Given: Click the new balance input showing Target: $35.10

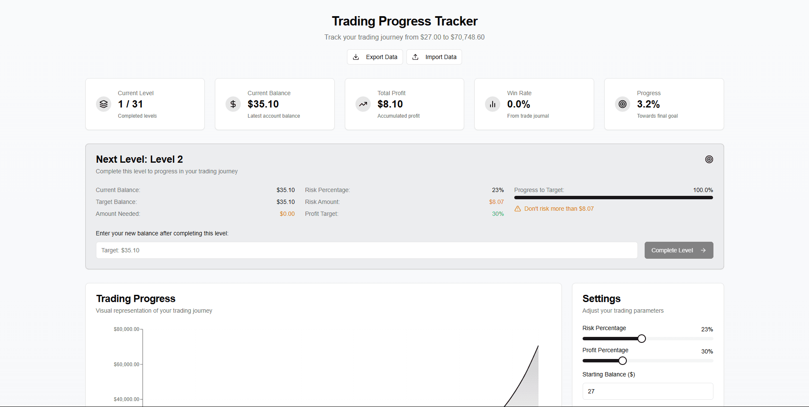Looking at the screenshot, I should pos(366,250).
